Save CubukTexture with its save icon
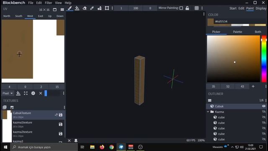The height and width of the screenshot is (151, 268). coord(60,115)
